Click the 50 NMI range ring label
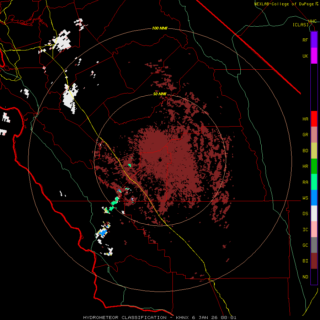This screenshot has width=320, height=320. (160, 94)
